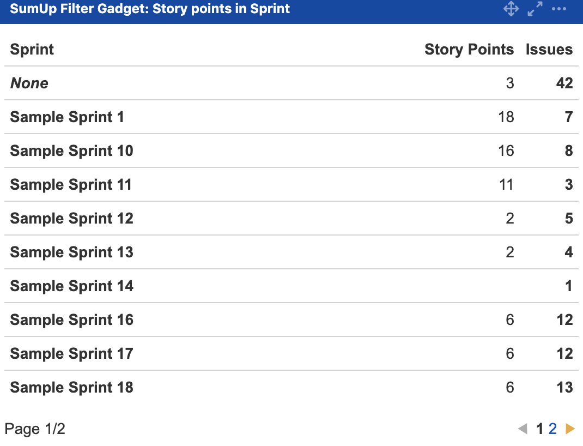583x446 pixels.
Task: Sort by the Sprint column header
Action: click(32, 49)
